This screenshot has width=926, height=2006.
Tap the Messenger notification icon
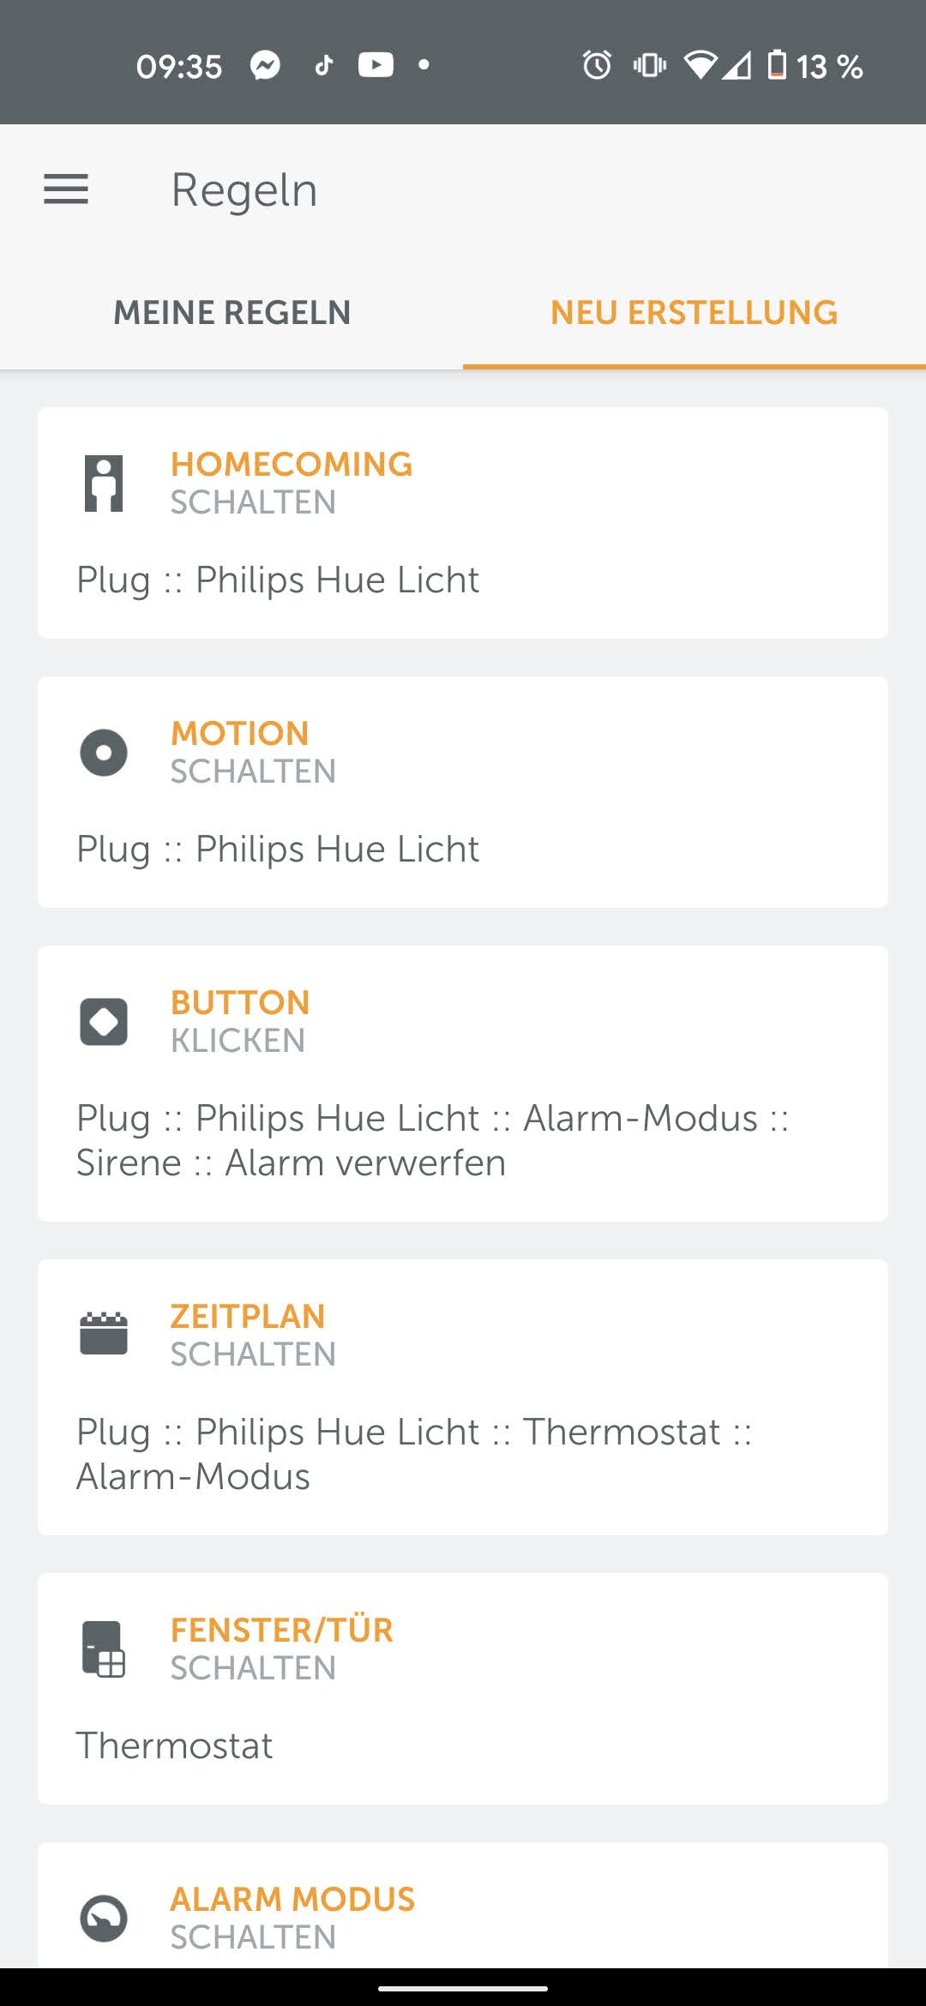pos(266,65)
